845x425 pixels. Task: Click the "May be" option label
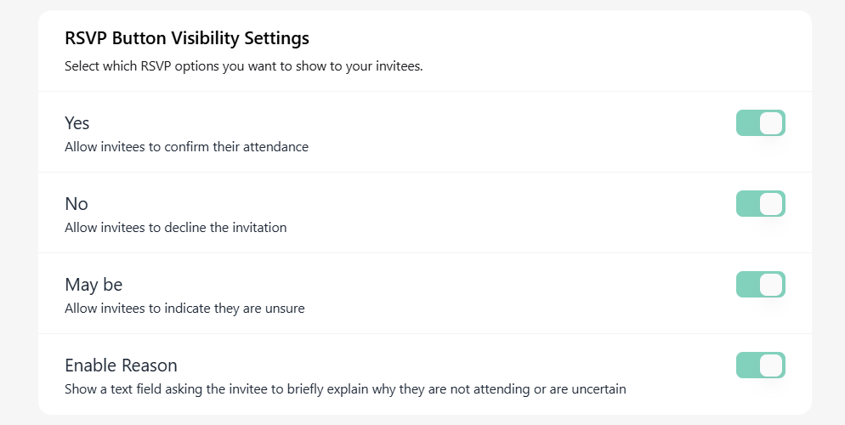(x=94, y=285)
